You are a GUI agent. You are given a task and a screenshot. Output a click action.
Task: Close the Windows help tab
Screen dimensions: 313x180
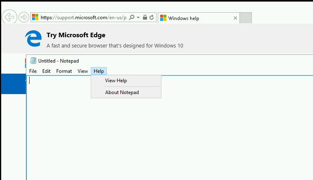(235, 18)
